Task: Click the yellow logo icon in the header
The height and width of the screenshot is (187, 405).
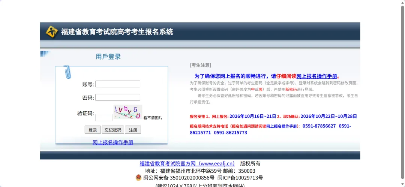Action: pyautogui.click(x=52, y=32)
